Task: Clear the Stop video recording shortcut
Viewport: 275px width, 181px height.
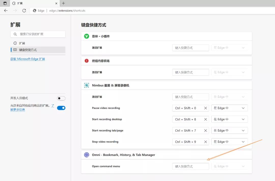Action: pyautogui.click(x=205, y=142)
